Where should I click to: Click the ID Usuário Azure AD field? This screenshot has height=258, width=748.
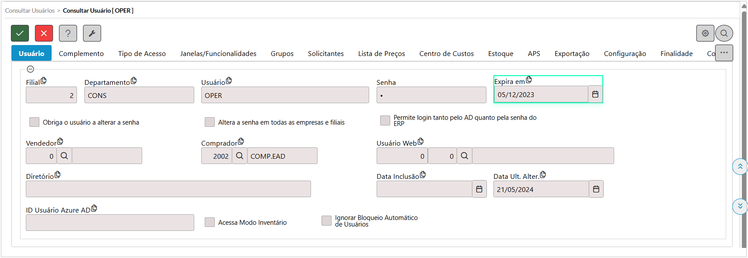click(110, 223)
